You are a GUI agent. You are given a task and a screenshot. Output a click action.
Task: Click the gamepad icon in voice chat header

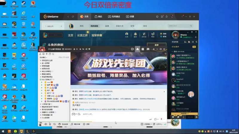click(x=148, y=49)
